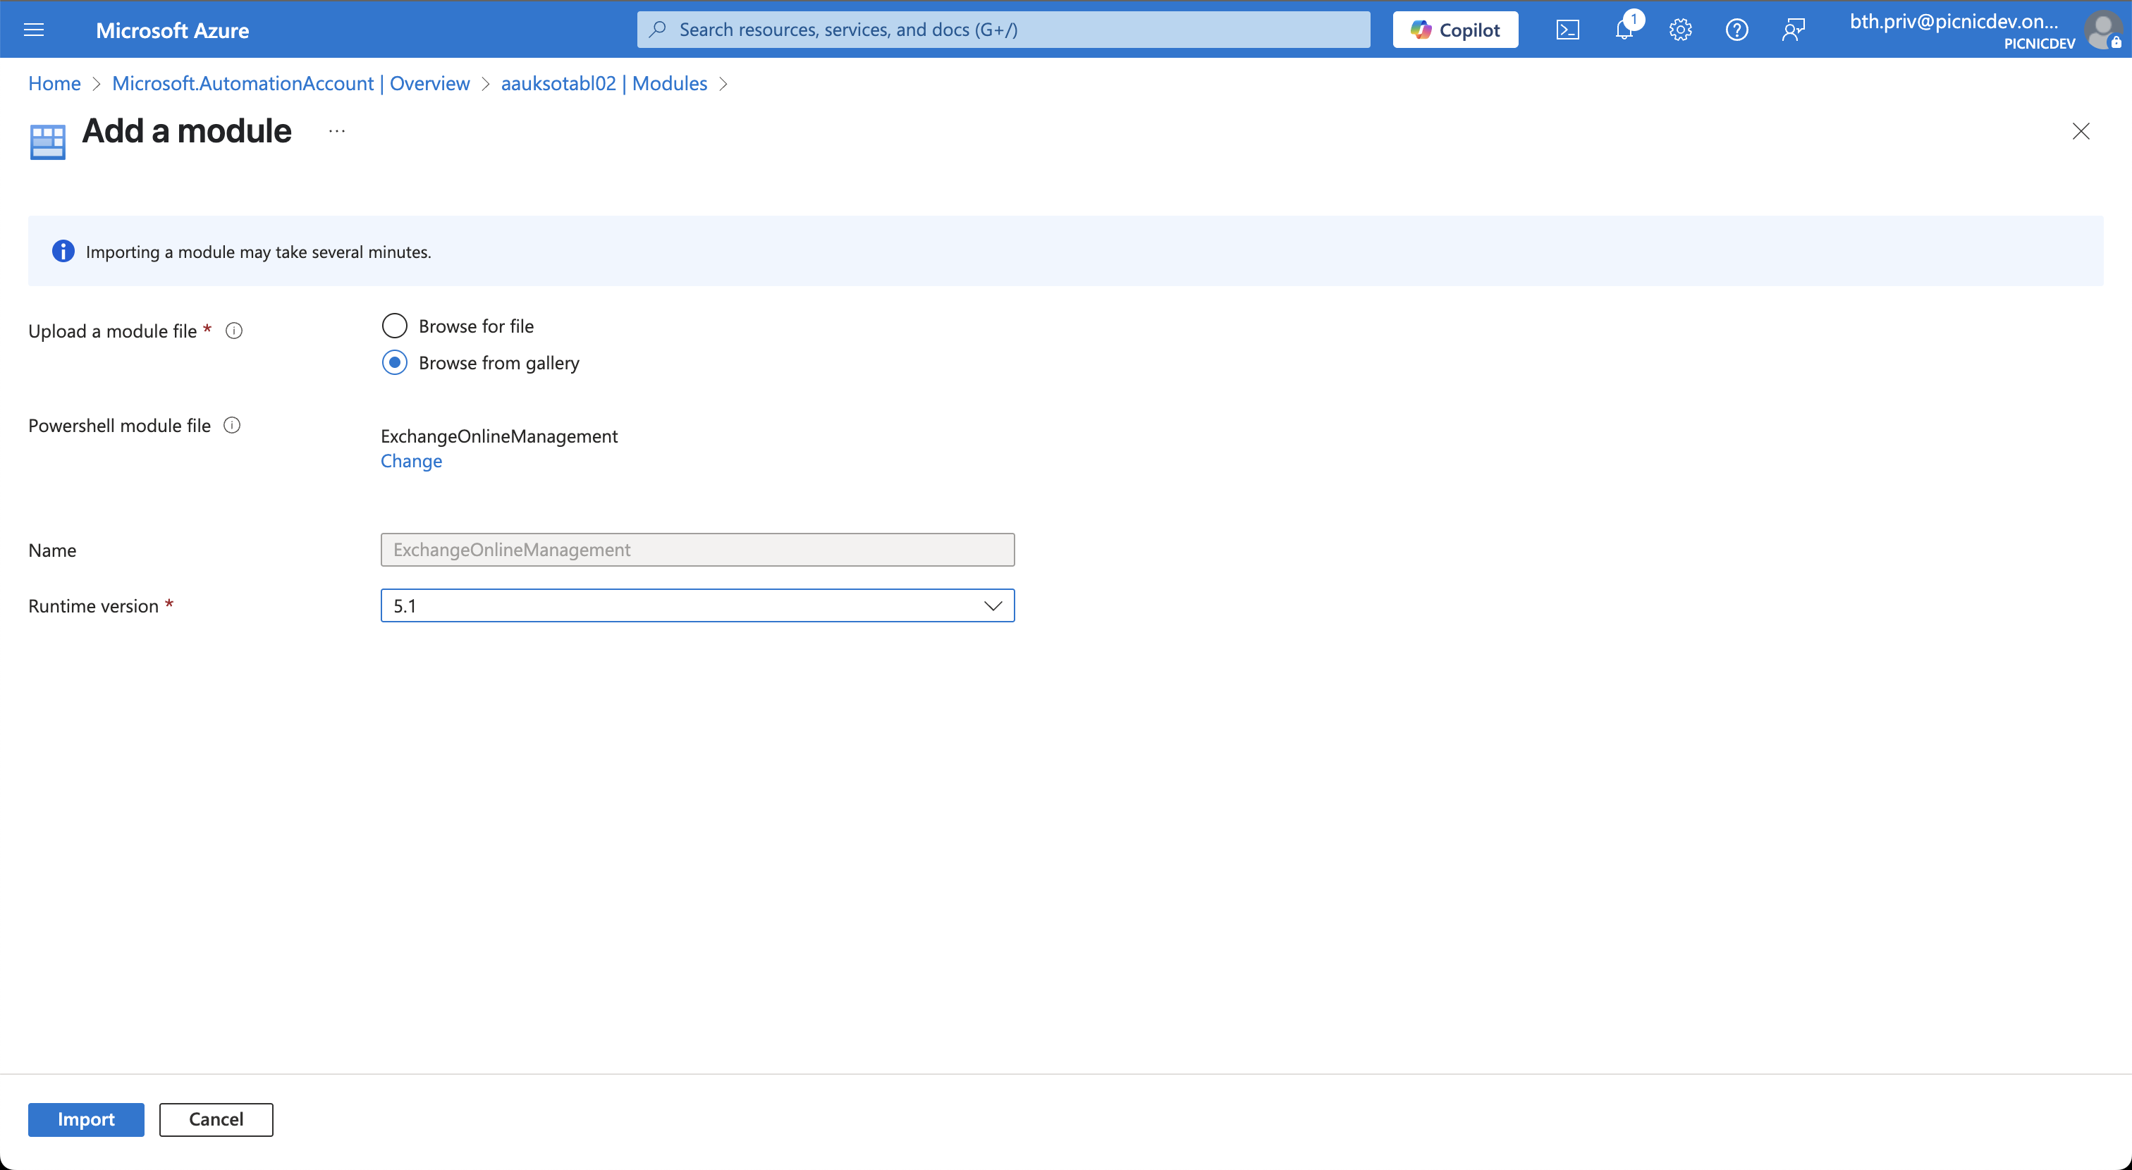Image resolution: width=2132 pixels, height=1170 pixels.
Task: Close the Add a module pane
Action: (x=2081, y=132)
